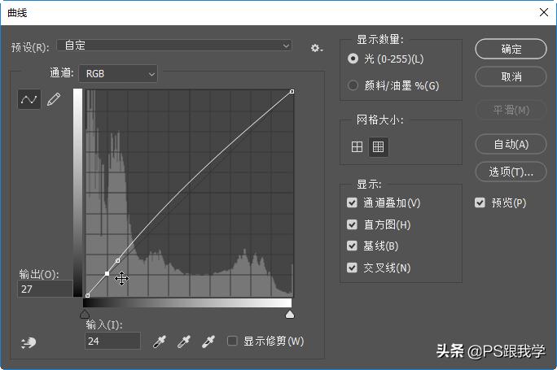
Task: Select the hollow middle curve control point
Action: click(117, 261)
